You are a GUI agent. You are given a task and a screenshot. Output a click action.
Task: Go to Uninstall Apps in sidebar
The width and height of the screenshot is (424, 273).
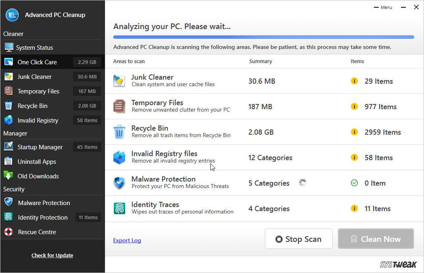[37, 162]
